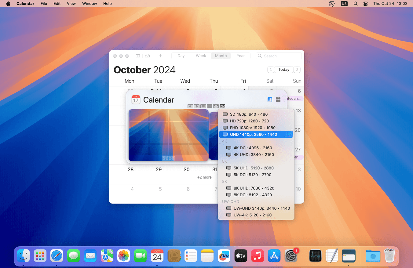The width and height of the screenshot is (413, 268).
Task: Open Music from the Dock
Action: pos(258,255)
